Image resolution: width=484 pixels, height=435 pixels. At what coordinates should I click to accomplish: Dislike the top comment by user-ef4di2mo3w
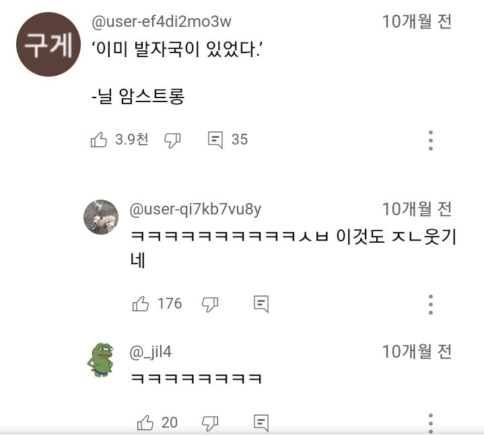[x=173, y=140]
